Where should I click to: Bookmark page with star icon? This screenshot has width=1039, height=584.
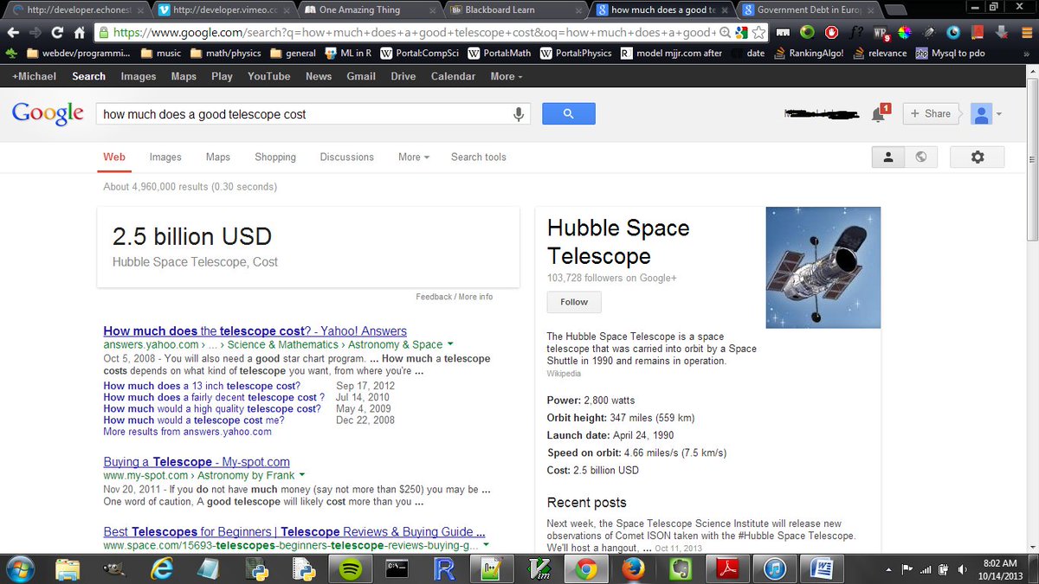pos(758,33)
